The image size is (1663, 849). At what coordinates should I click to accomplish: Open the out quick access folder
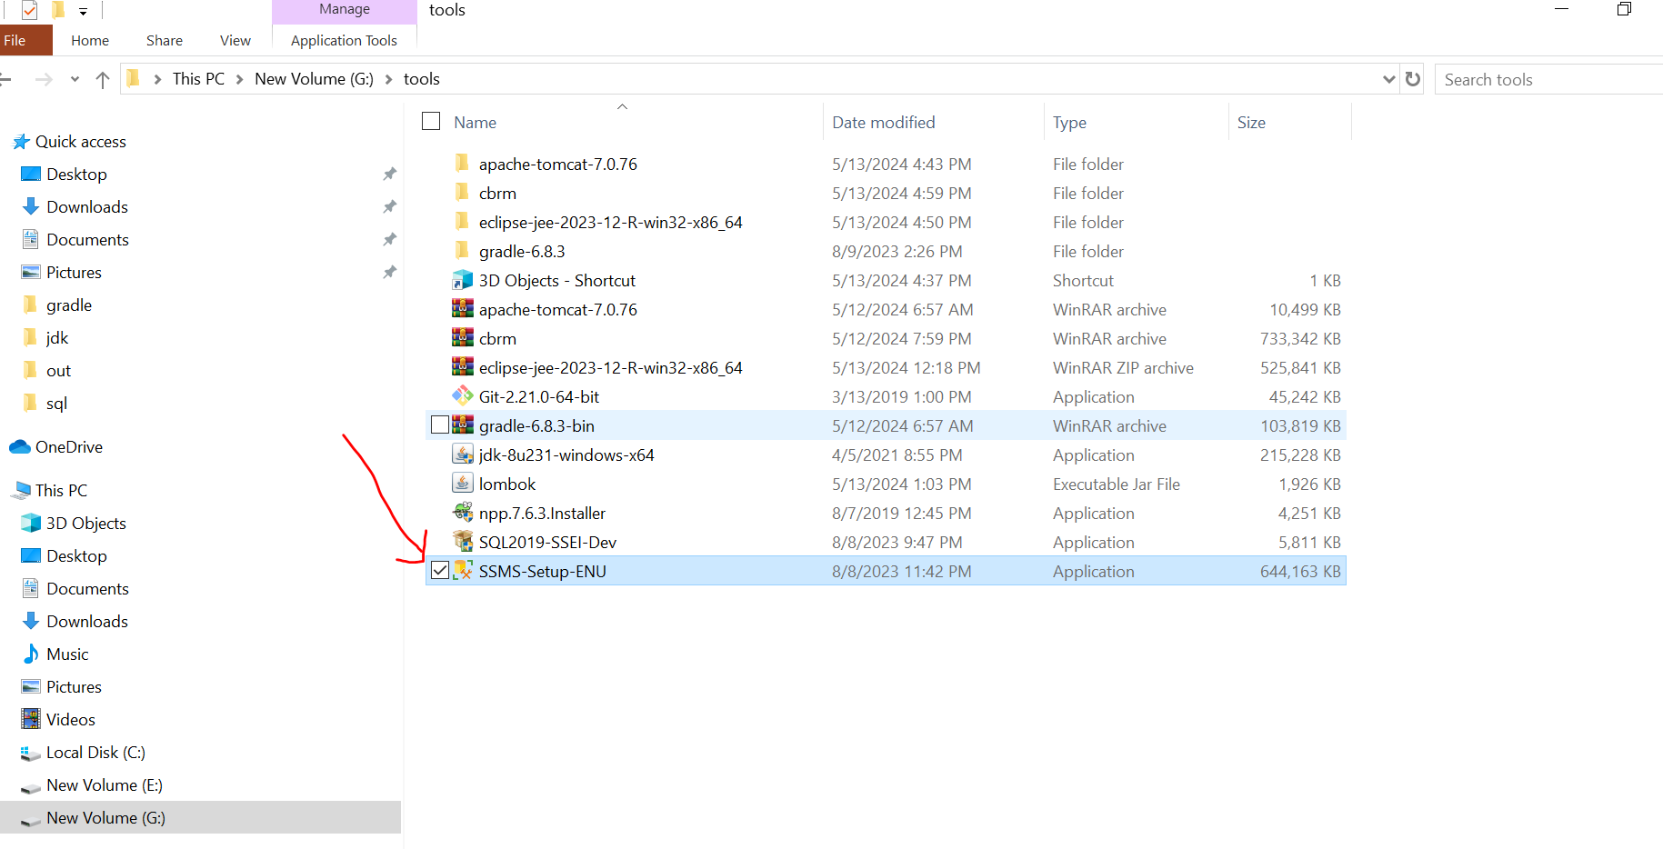58,370
